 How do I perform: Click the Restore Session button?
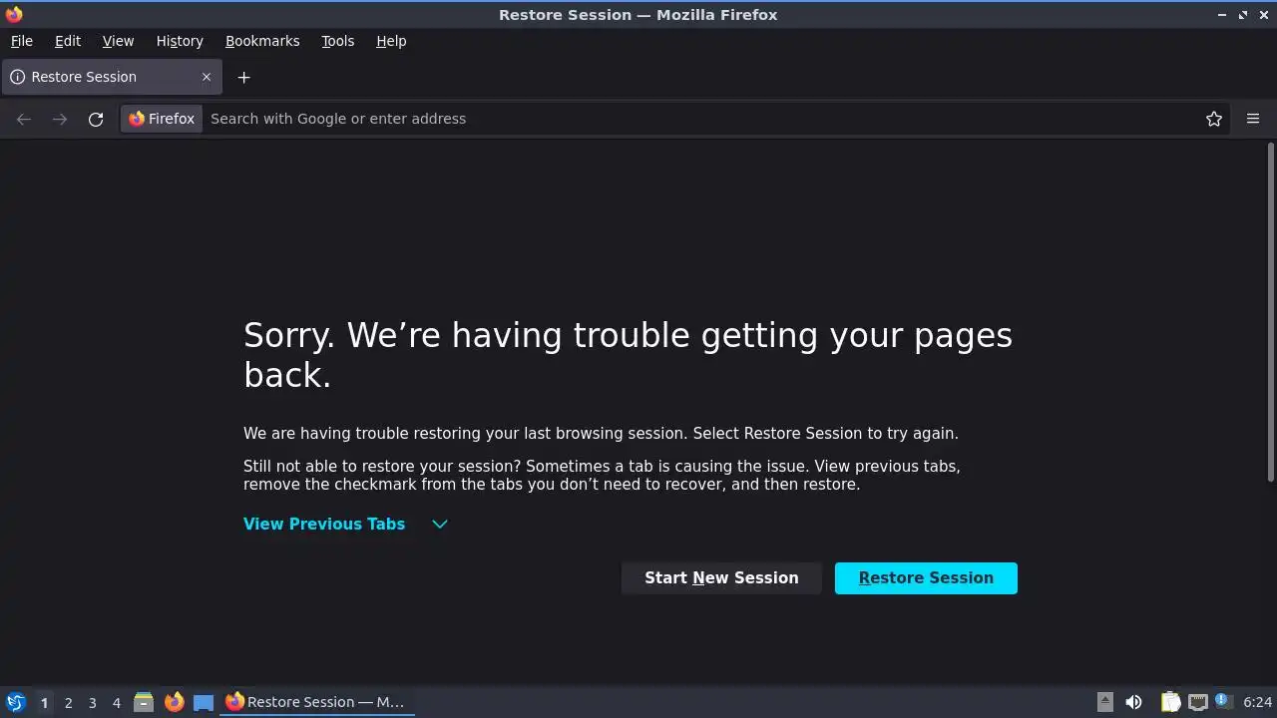926,578
